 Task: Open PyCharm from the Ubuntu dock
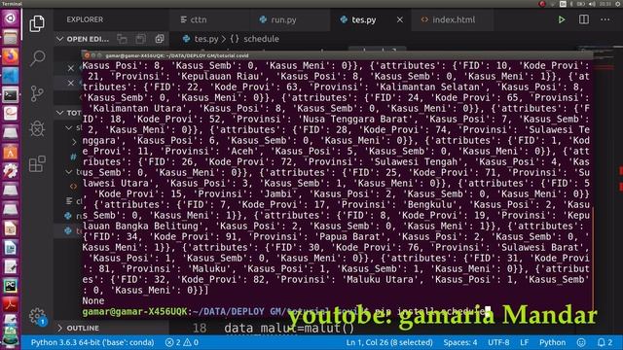point(11,286)
